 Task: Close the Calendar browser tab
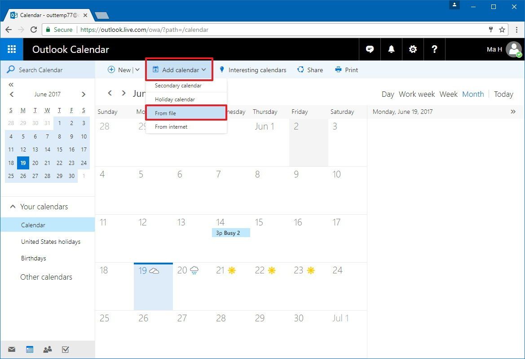click(x=85, y=15)
